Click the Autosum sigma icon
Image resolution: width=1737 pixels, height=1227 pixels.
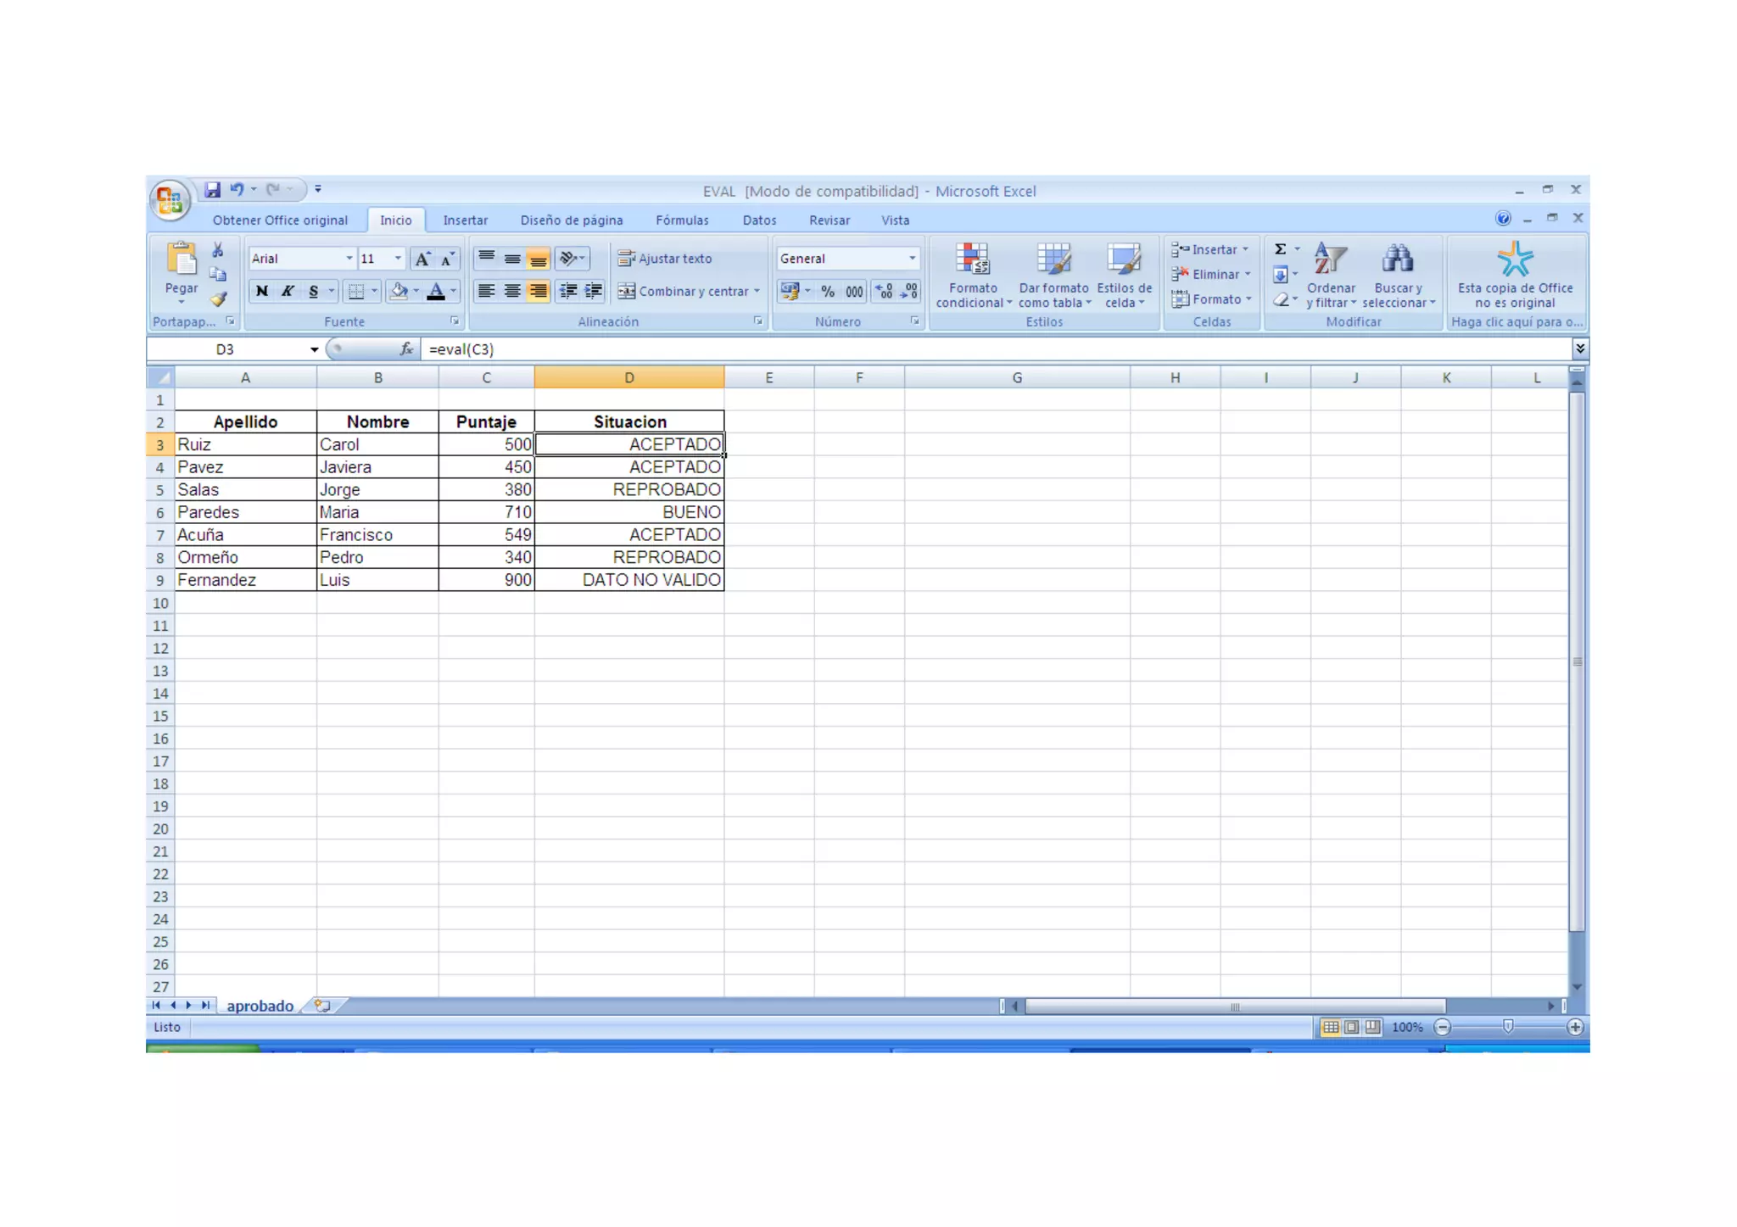1280,249
